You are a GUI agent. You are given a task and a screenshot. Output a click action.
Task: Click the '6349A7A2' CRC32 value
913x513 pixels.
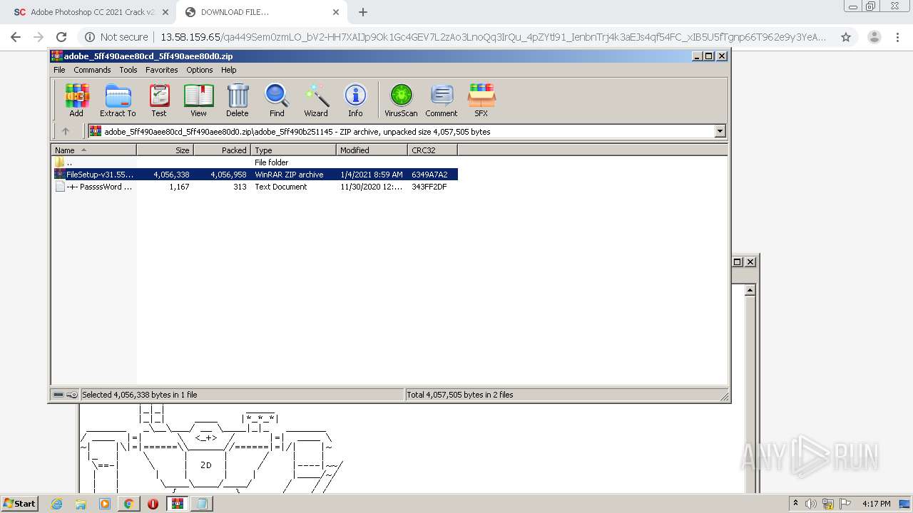click(x=429, y=175)
